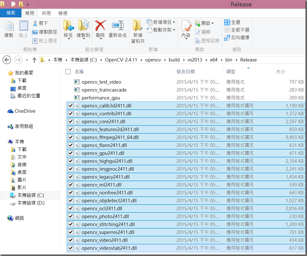Click the 剪下 (Cut) scissors icon
This screenshot has height=256, width=307.
(35, 23)
